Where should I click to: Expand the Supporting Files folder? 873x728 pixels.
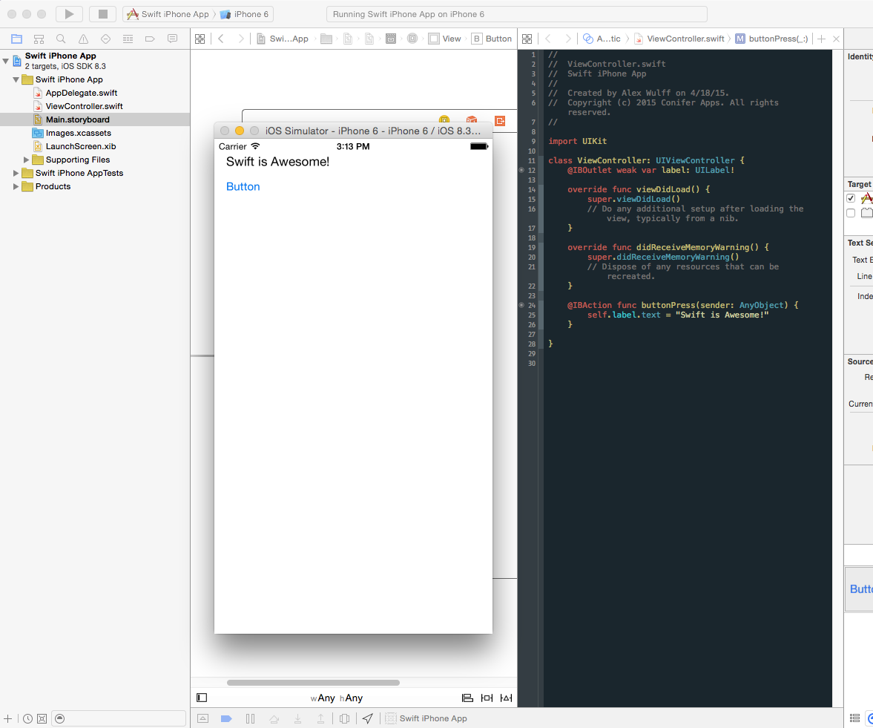(26, 160)
